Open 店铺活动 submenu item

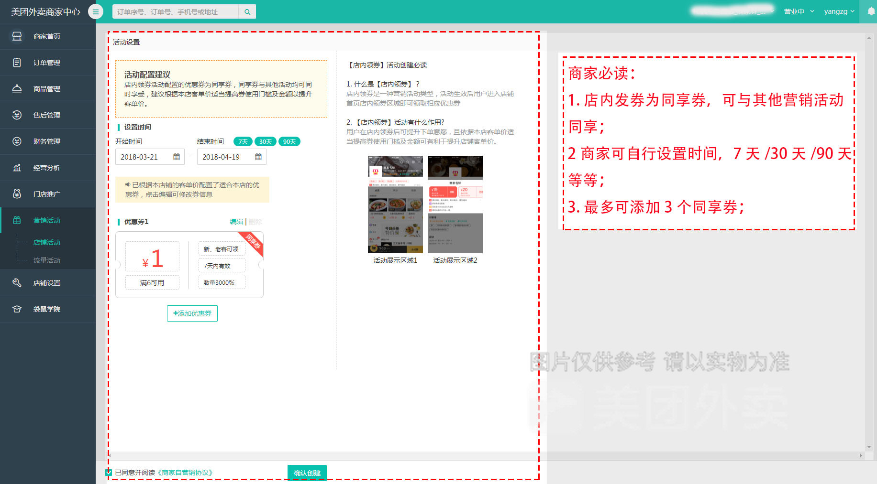(47, 242)
